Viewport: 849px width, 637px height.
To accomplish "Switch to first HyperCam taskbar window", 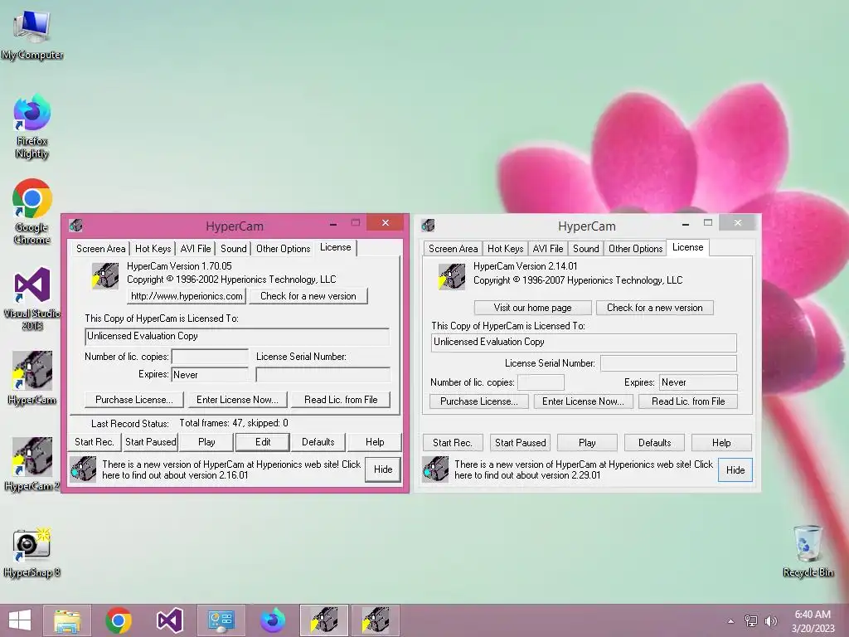I will pyautogui.click(x=324, y=620).
